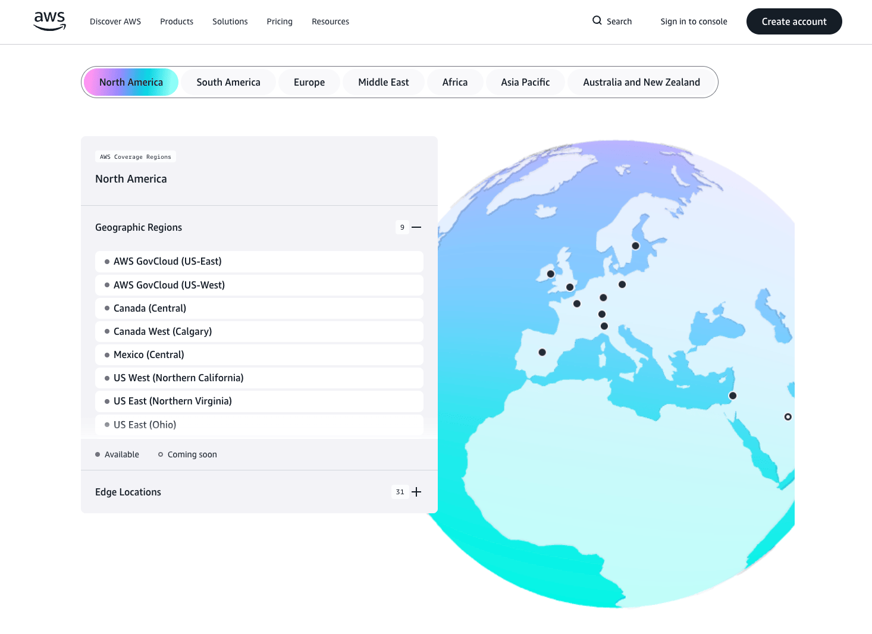Click the Edge Locations count badge 31

point(400,492)
